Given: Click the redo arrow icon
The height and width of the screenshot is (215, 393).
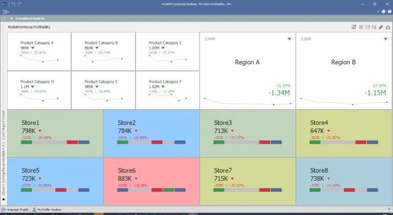Looking at the screenshot, I should pyautogui.click(x=19, y=4).
